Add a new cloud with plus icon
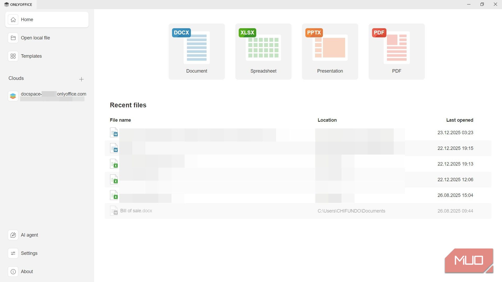This screenshot has width=502, height=282. (81, 79)
